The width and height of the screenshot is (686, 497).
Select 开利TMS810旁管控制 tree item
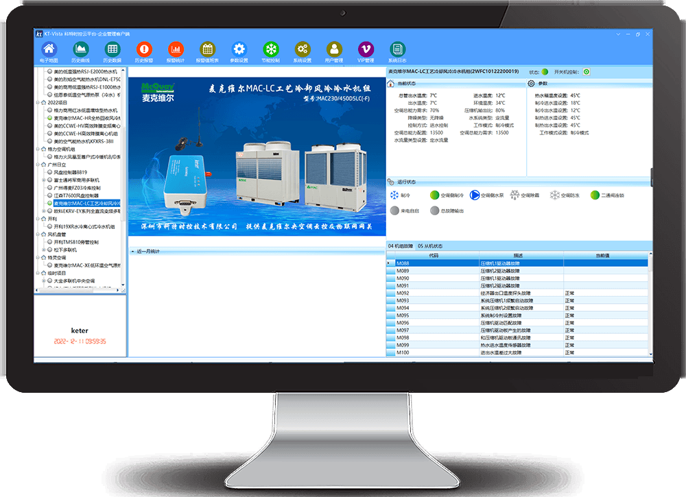[76, 242]
